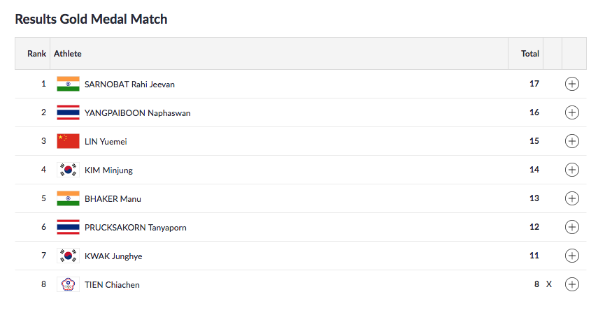Expand details for KWAK Junghye
Screen dimensions: 605x322
click(x=571, y=256)
